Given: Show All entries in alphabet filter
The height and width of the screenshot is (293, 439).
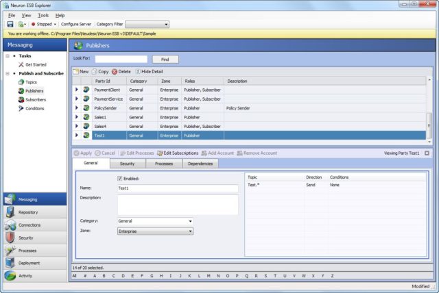Looking at the screenshot, I should click(74, 276).
